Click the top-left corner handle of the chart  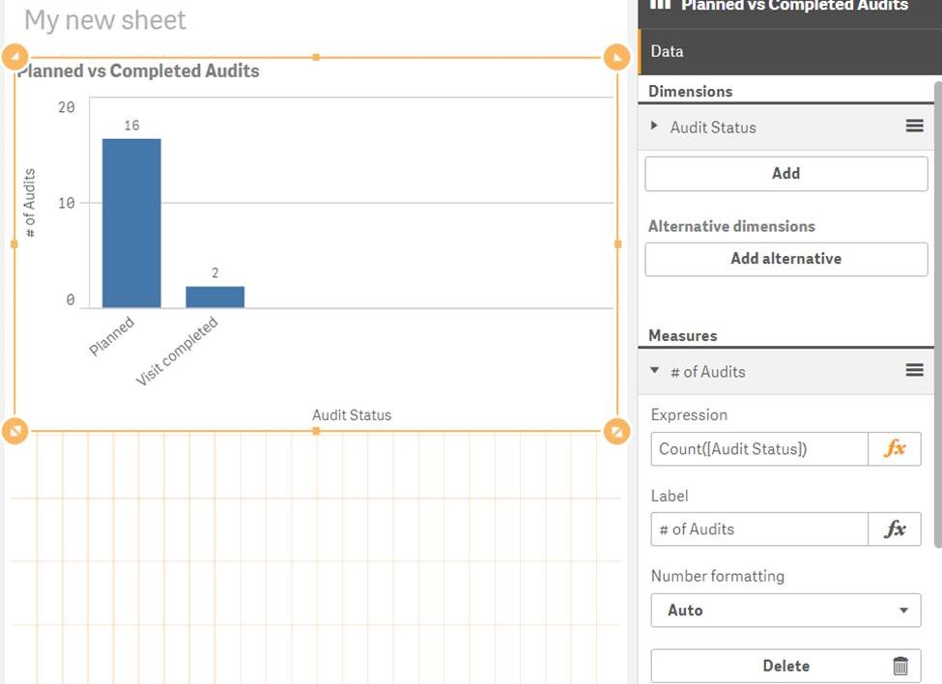(x=15, y=58)
